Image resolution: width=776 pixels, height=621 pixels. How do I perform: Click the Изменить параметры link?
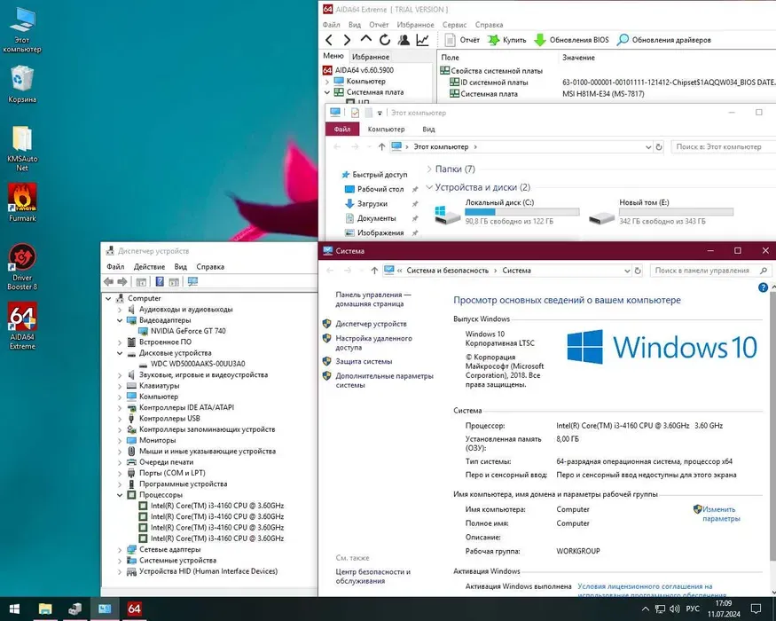(719, 514)
